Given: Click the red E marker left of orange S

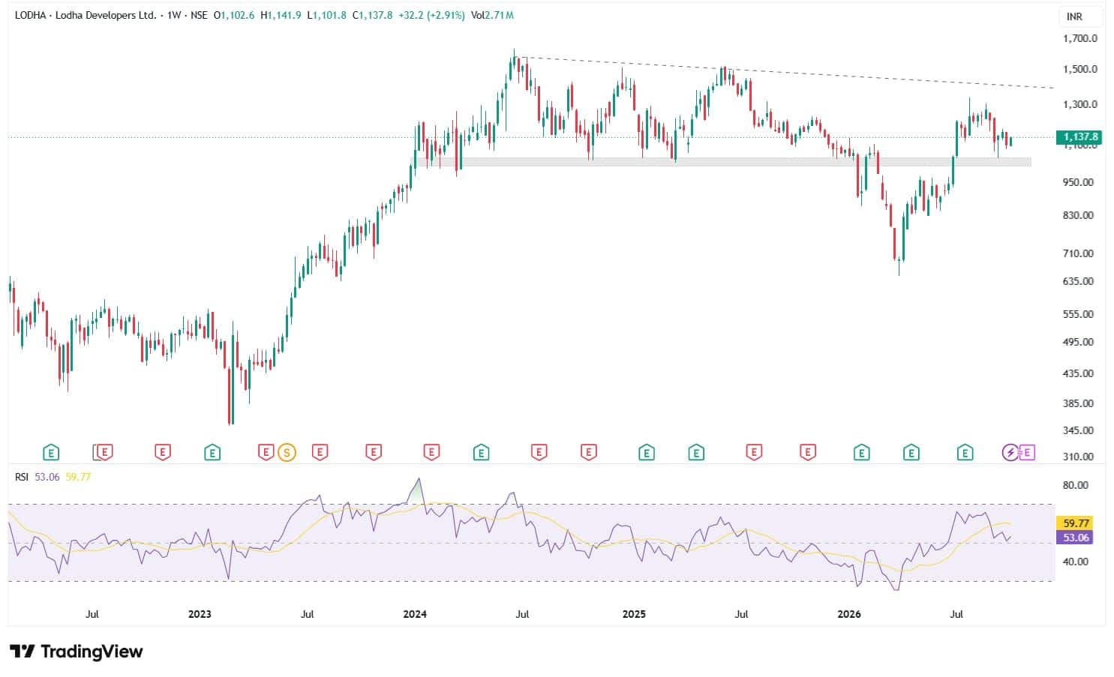Looking at the screenshot, I should click(x=266, y=452).
